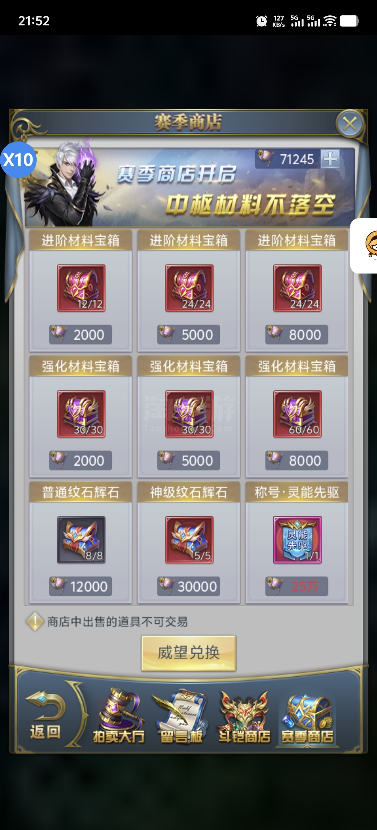The width and height of the screenshot is (377, 830).
Task: Tap the 30000 price tag
Action: click(x=188, y=586)
